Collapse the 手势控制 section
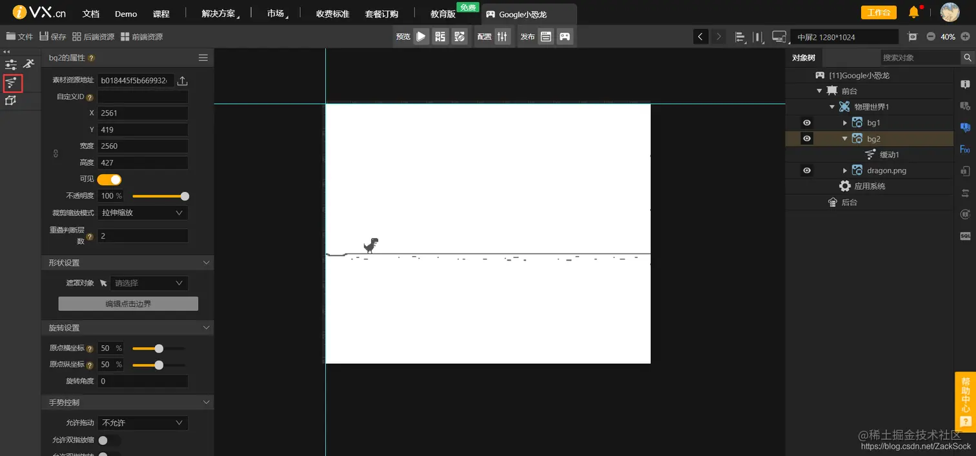The image size is (976, 456). (207, 402)
